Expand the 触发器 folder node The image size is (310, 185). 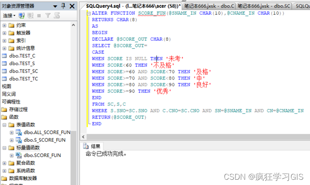pyautogui.click(x=4, y=33)
